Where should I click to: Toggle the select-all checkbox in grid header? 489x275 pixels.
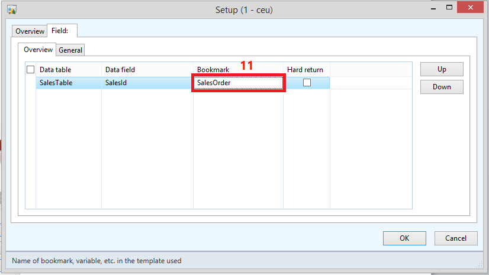point(30,69)
